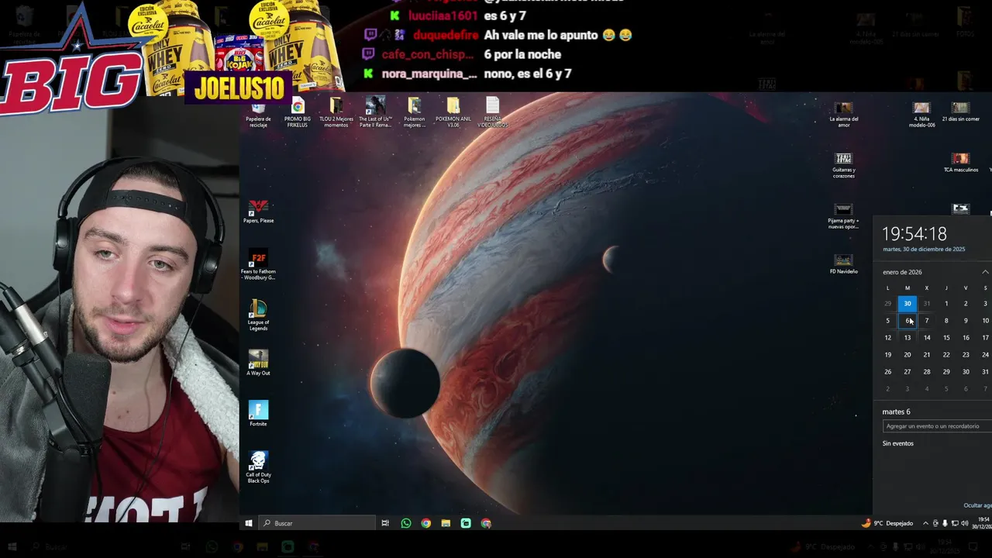Image resolution: width=992 pixels, height=558 pixels.
Task: Launch Fears to Fathom Woodbury shortcut
Action: 258,265
